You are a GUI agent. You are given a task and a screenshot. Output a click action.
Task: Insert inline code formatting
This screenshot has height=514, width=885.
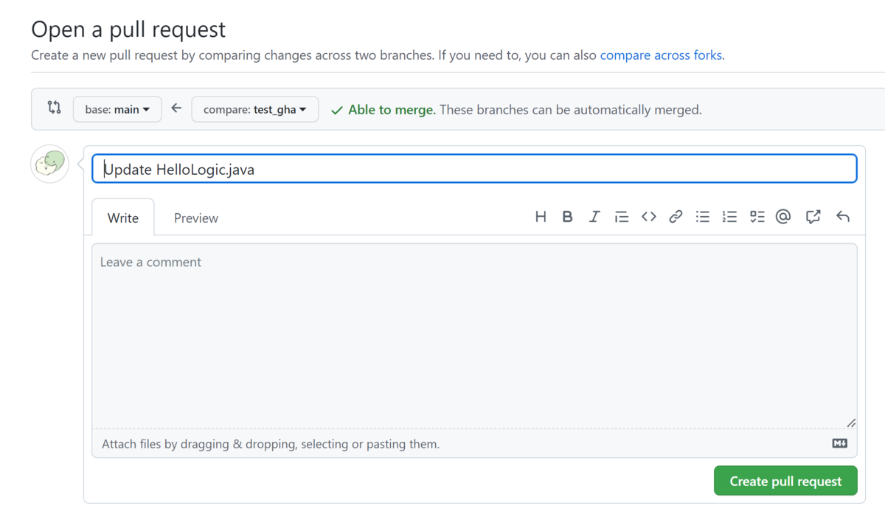tap(649, 216)
